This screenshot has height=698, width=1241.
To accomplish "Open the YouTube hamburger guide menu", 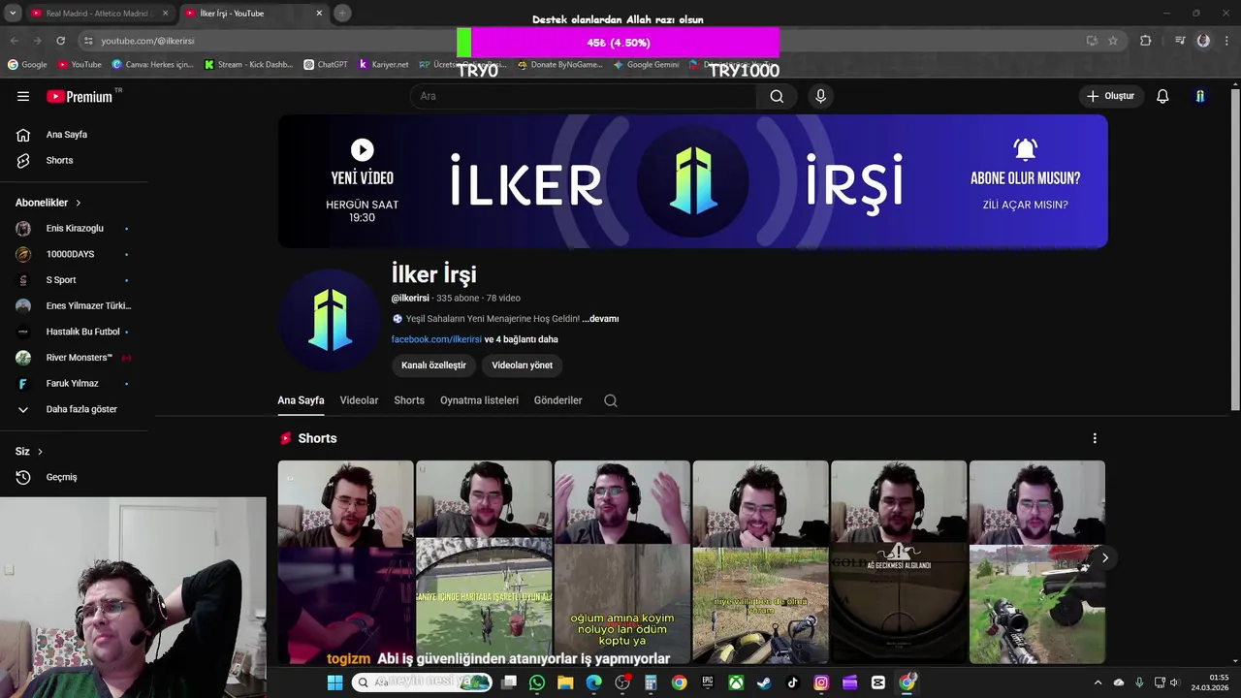I will pos(23,96).
